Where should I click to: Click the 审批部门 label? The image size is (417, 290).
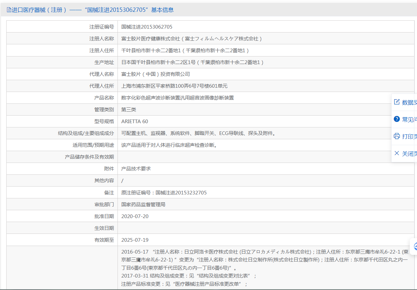point(104,204)
